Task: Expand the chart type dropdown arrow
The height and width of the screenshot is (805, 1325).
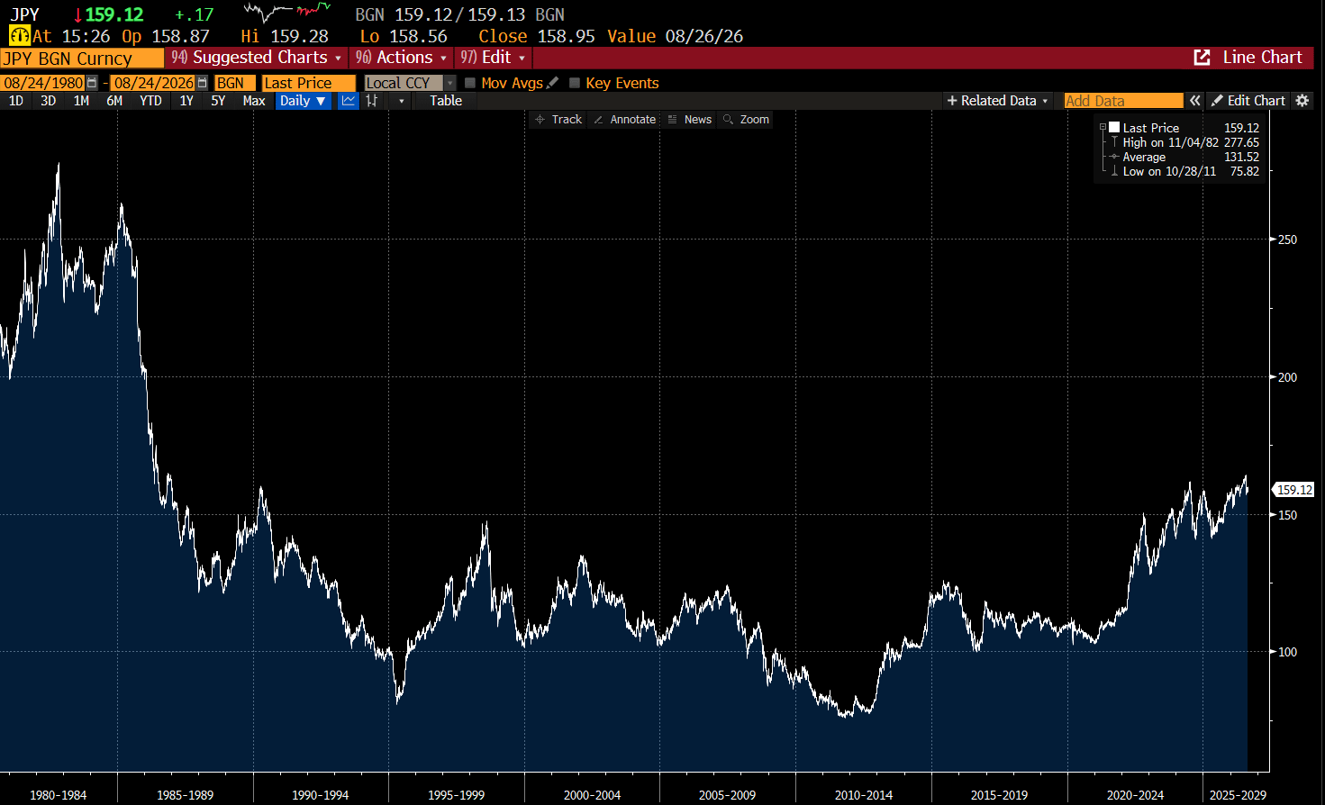Action: (401, 101)
